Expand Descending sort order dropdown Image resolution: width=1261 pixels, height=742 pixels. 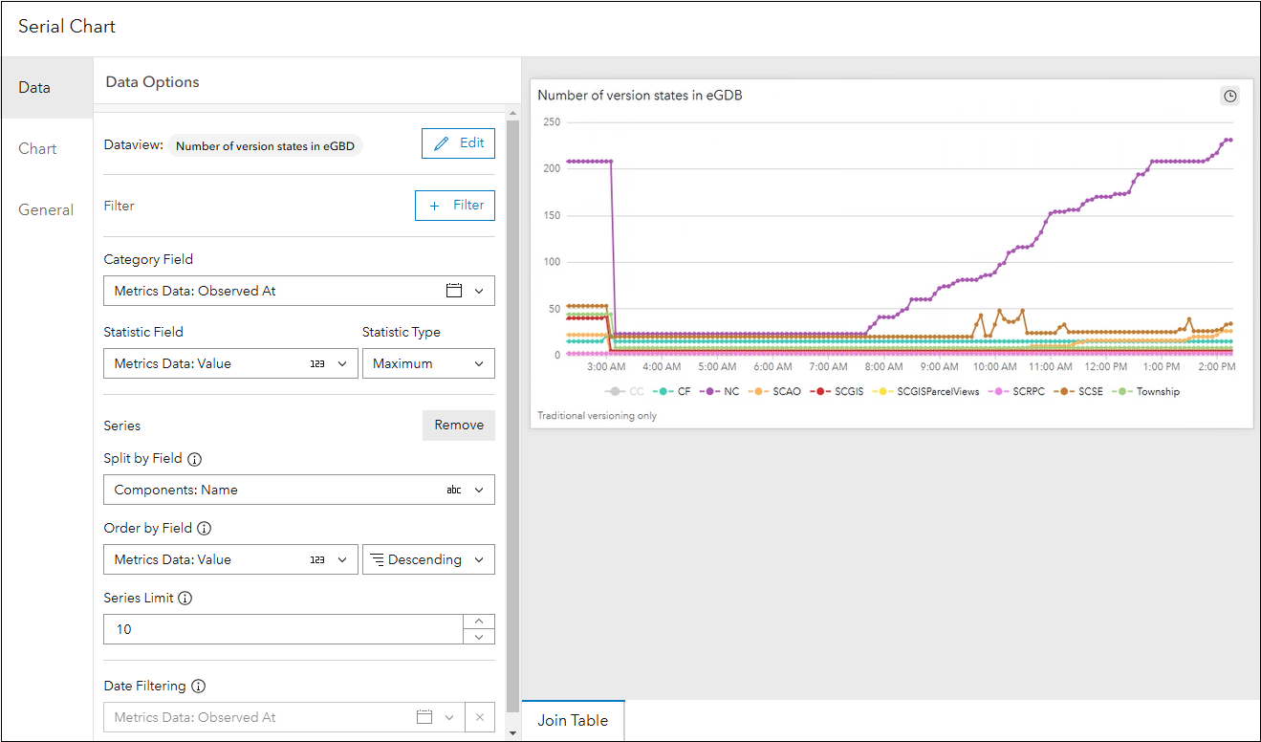(x=428, y=560)
